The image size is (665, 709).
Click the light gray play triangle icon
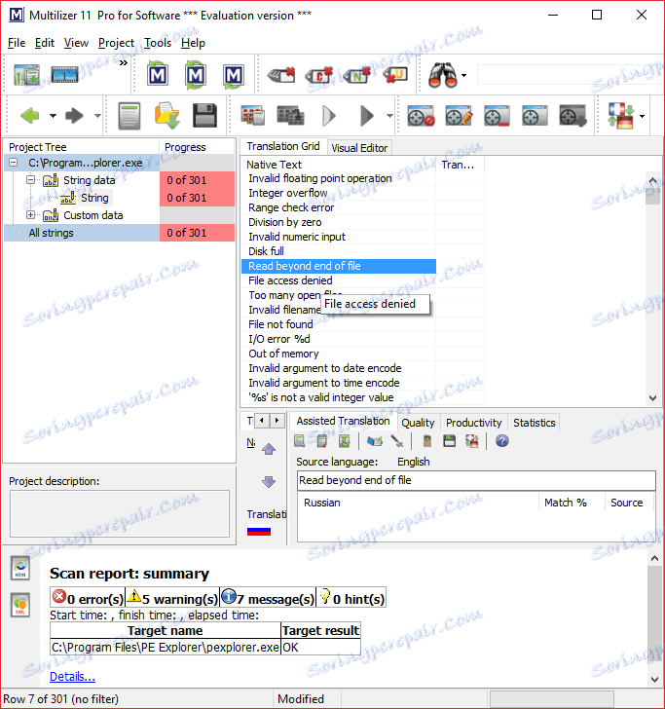329,116
